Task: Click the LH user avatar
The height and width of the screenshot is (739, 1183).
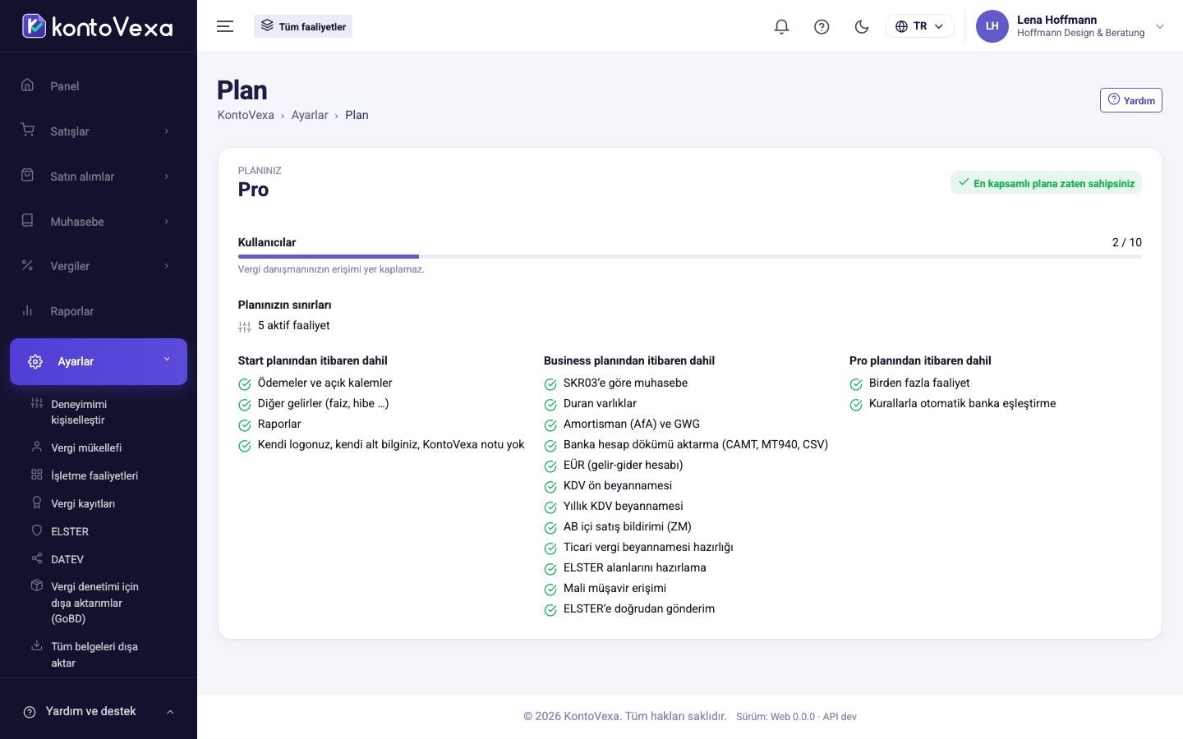Action: [x=992, y=26]
